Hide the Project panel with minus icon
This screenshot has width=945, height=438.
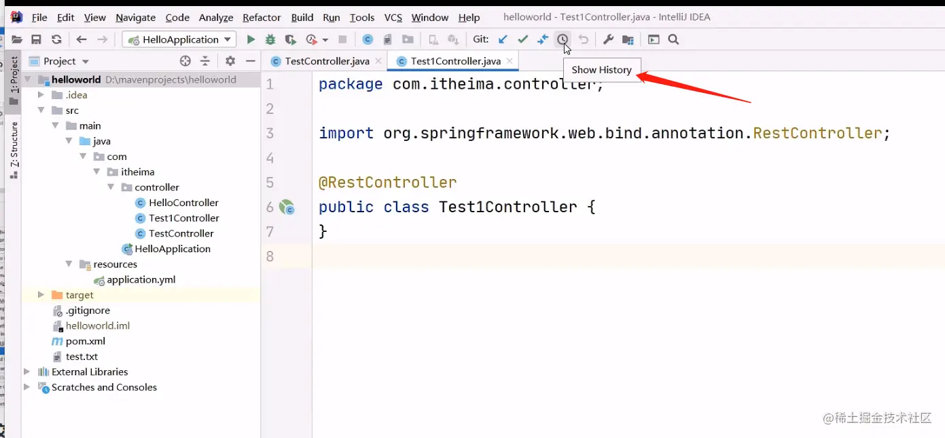tap(250, 61)
